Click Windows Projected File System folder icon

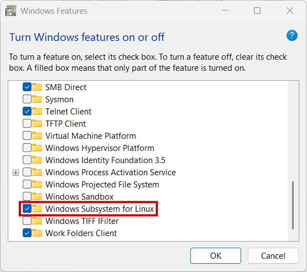click(x=37, y=184)
